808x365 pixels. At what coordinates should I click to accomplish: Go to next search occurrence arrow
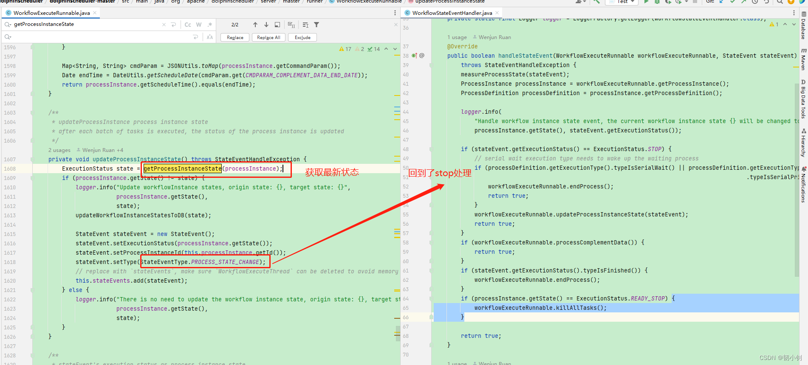point(266,25)
